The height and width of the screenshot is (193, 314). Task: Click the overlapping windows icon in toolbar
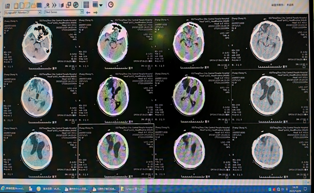point(69,5)
